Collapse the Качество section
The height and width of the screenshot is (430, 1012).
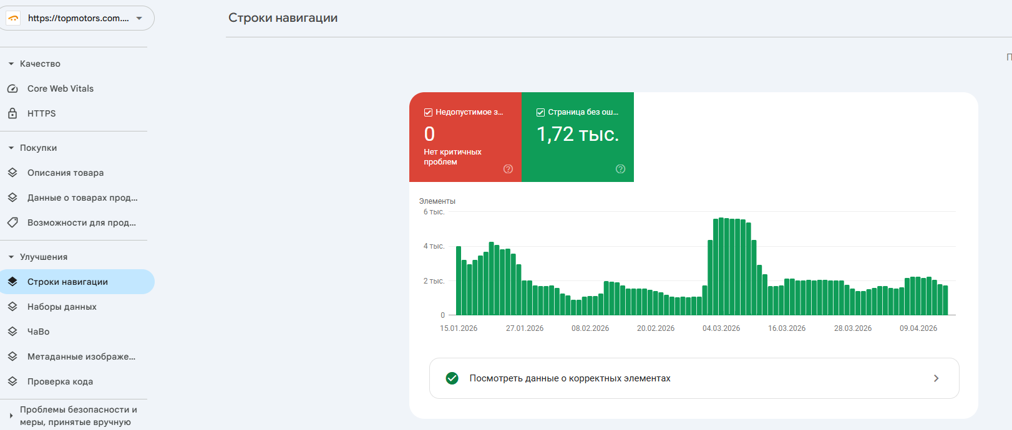(11, 64)
